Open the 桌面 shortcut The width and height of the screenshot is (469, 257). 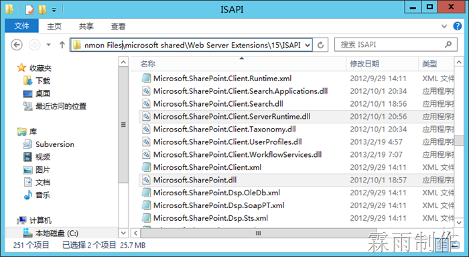[43, 93]
